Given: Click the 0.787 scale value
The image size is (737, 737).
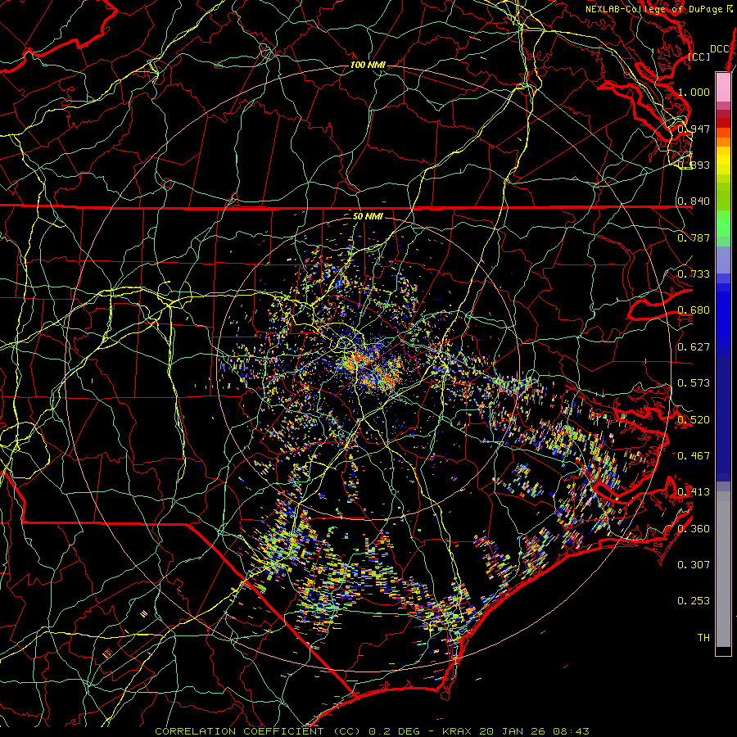Looking at the screenshot, I should (694, 237).
